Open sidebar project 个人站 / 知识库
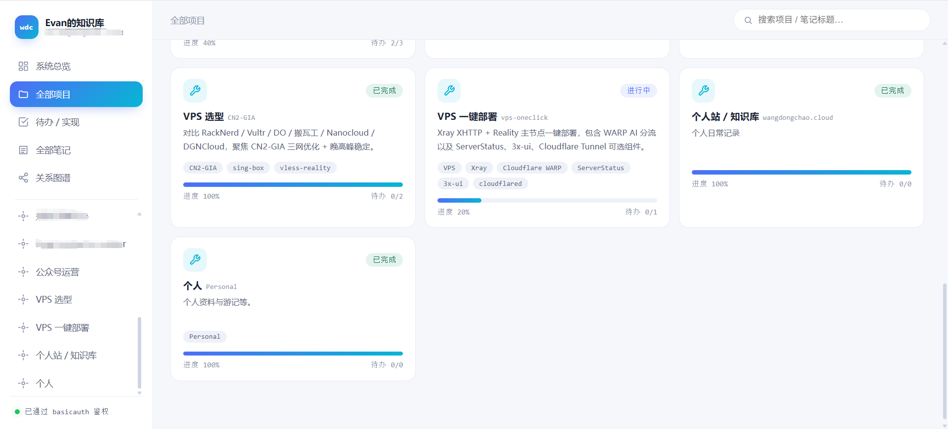 (73, 355)
